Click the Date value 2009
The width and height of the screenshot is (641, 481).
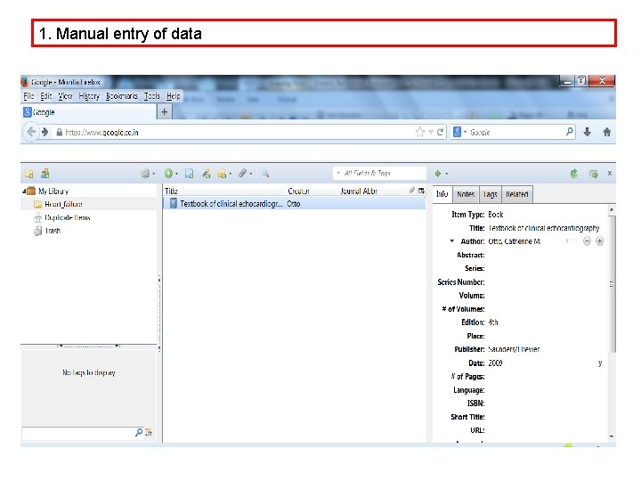point(495,363)
